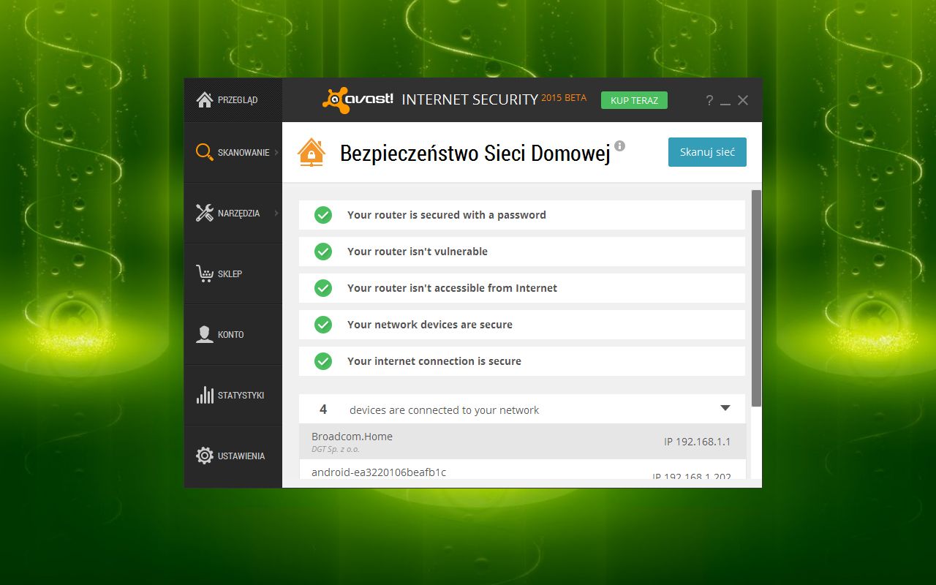
Task: Click 'Your network devices are secure' result
Action: coord(430,325)
